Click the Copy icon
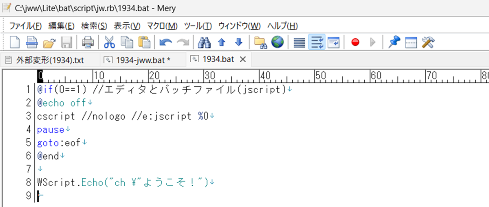 pyautogui.click(x=127, y=42)
